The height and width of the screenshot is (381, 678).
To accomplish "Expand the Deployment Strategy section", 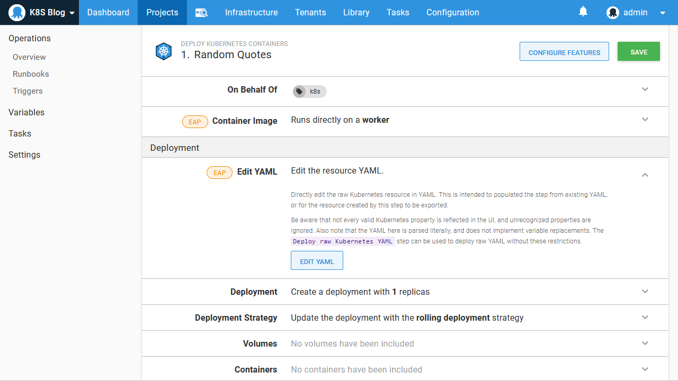I will pos(645,317).
